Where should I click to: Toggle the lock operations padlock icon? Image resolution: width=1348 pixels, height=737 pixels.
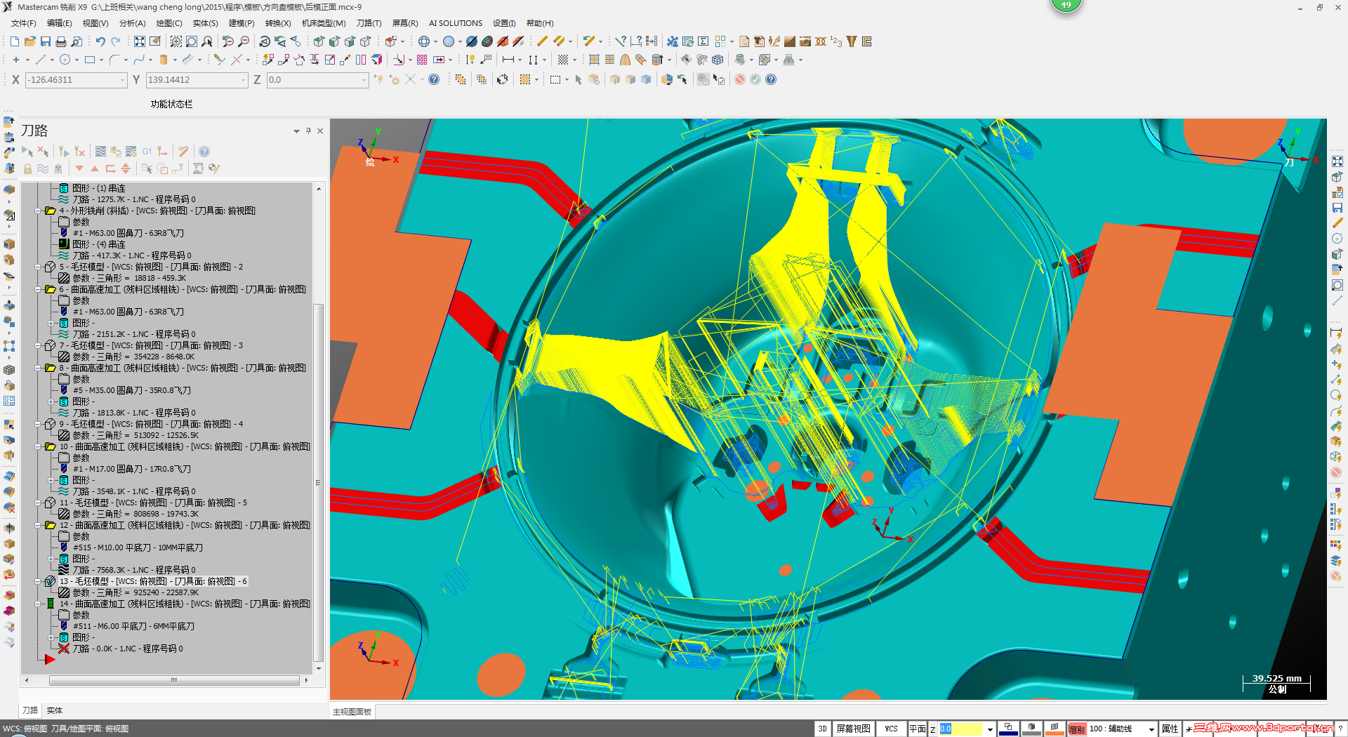pyautogui.click(x=27, y=168)
